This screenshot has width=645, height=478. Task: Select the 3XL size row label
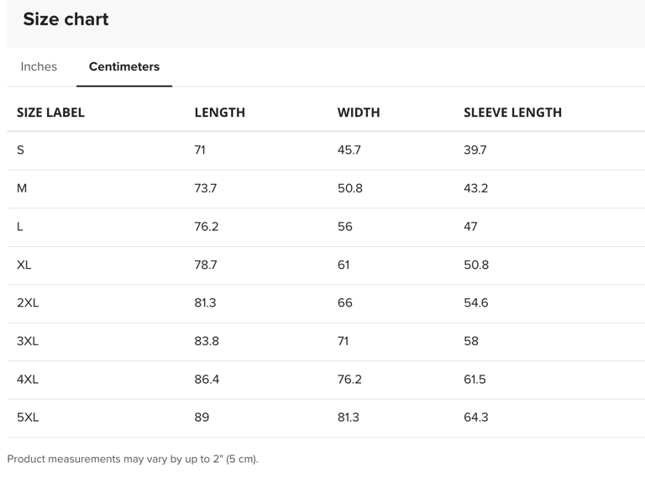(28, 341)
